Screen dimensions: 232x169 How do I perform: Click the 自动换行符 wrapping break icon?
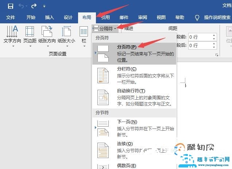103,97
